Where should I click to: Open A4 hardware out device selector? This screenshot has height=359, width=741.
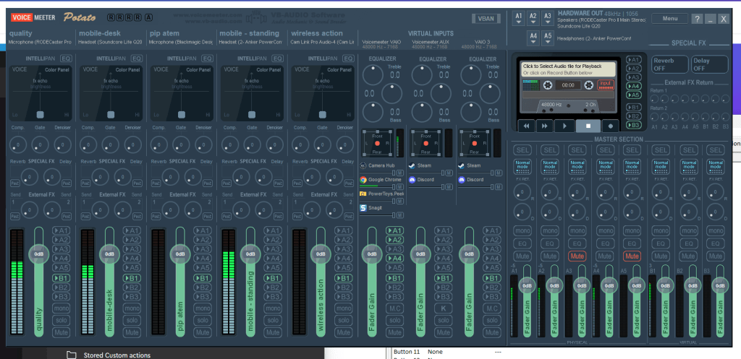point(533,38)
